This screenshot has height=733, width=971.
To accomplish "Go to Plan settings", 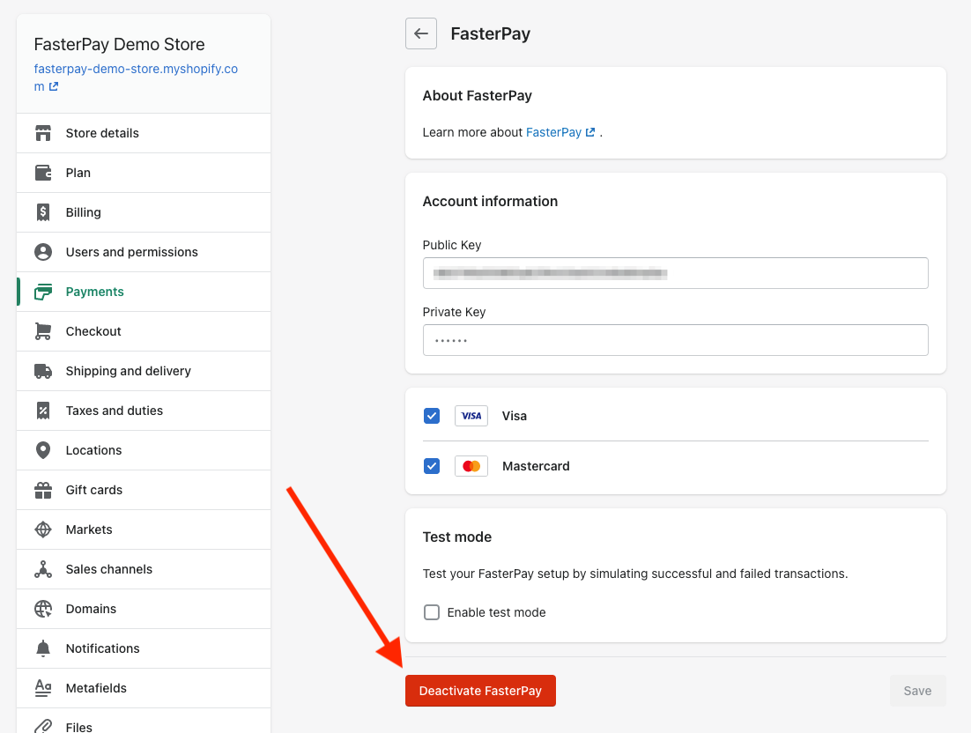I will (x=144, y=173).
